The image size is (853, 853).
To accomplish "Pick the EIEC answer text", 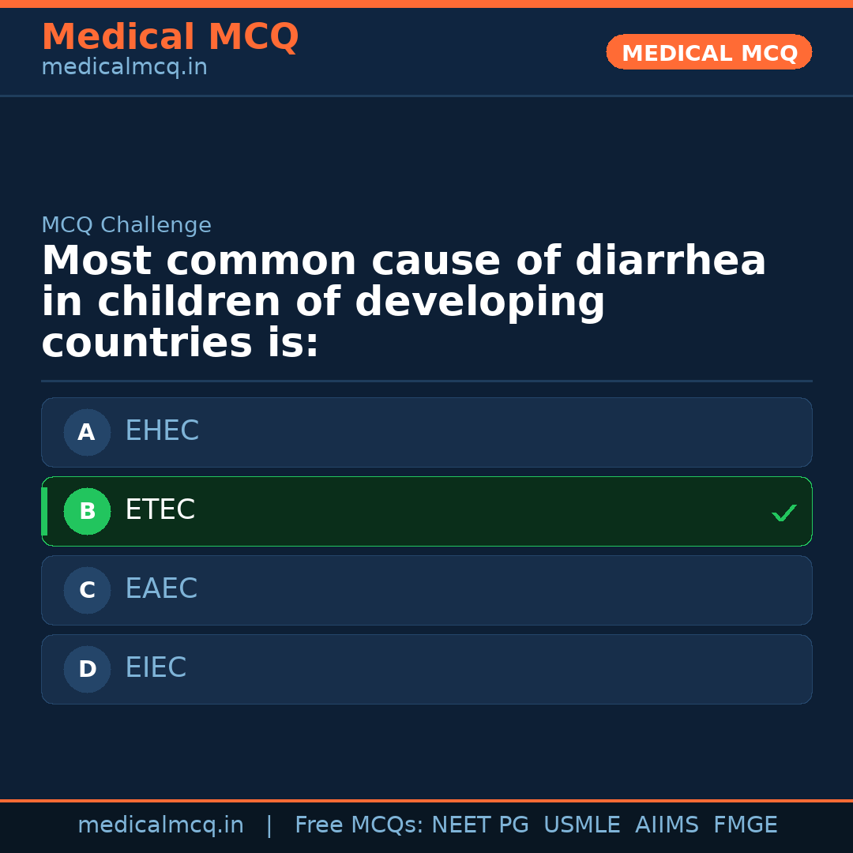I will (x=156, y=668).
